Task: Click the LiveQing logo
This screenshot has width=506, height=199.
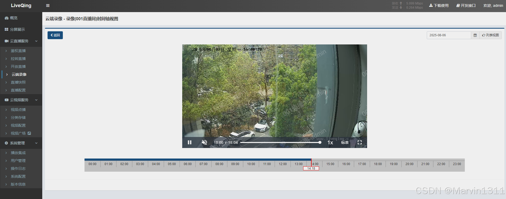Action: (21, 6)
